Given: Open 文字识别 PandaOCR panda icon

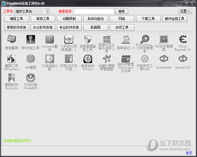Looking at the screenshot, I should coord(31,78).
